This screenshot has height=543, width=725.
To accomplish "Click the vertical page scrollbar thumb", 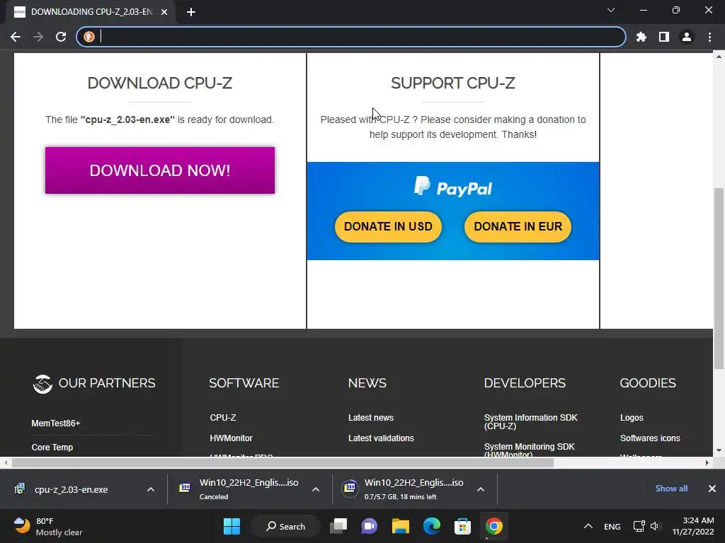I will (x=719, y=277).
